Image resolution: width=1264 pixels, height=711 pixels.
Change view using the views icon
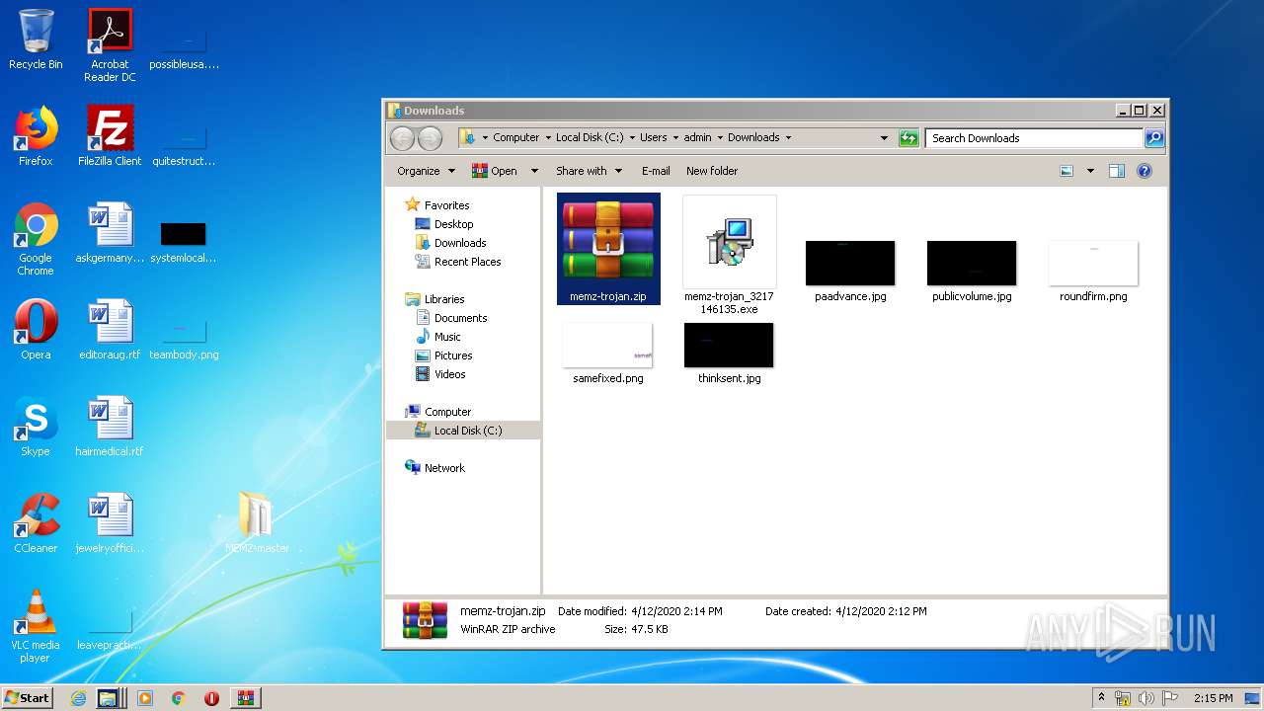pos(1066,171)
